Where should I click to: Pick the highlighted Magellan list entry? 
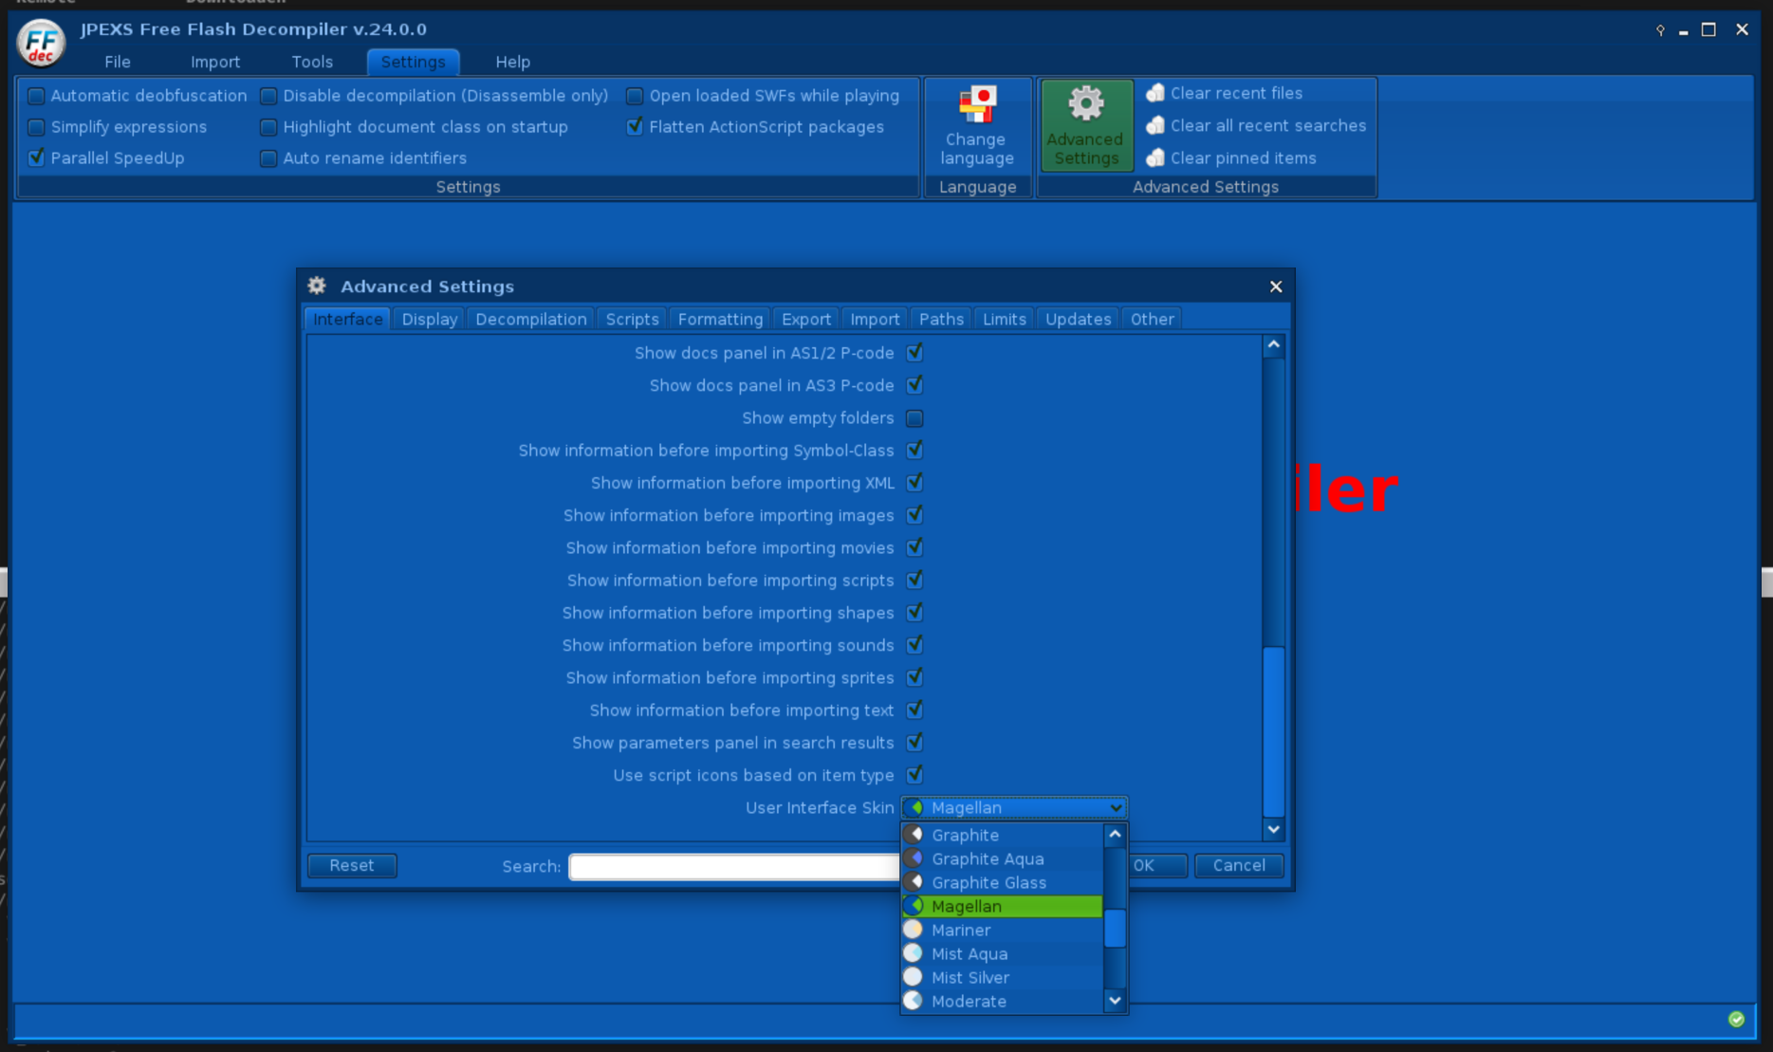(1003, 906)
